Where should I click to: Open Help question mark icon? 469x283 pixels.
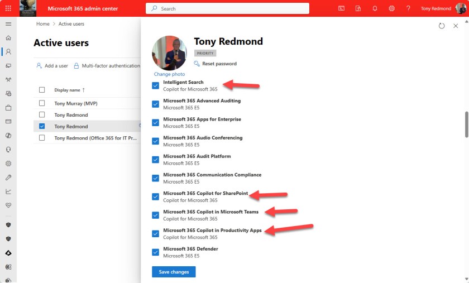(x=408, y=8)
